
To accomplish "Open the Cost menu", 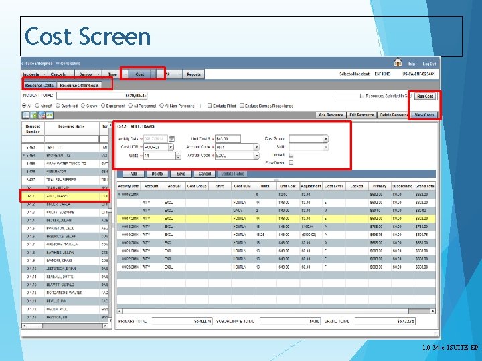I will coord(139,74).
